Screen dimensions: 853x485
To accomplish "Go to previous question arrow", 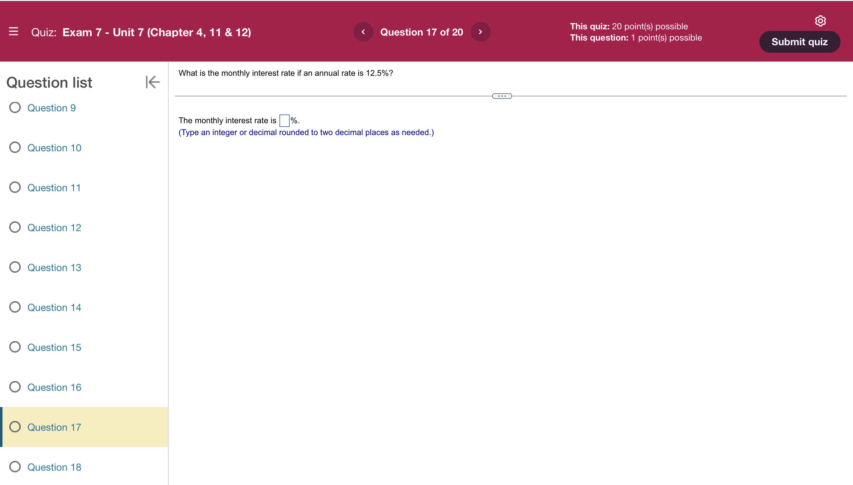I will (x=363, y=32).
